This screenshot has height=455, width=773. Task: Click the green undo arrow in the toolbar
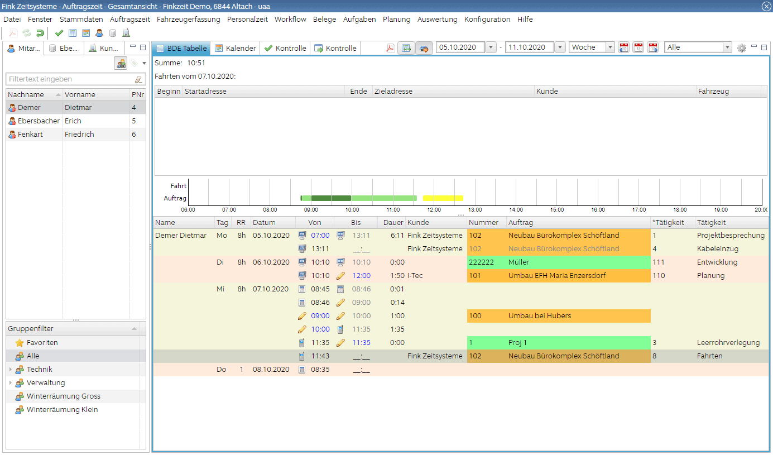tap(40, 33)
